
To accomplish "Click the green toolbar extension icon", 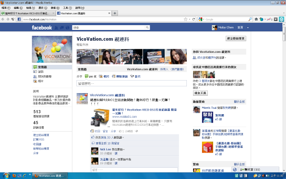I will 282,19.
